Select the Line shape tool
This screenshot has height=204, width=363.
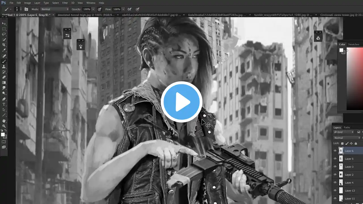tap(4, 115)
